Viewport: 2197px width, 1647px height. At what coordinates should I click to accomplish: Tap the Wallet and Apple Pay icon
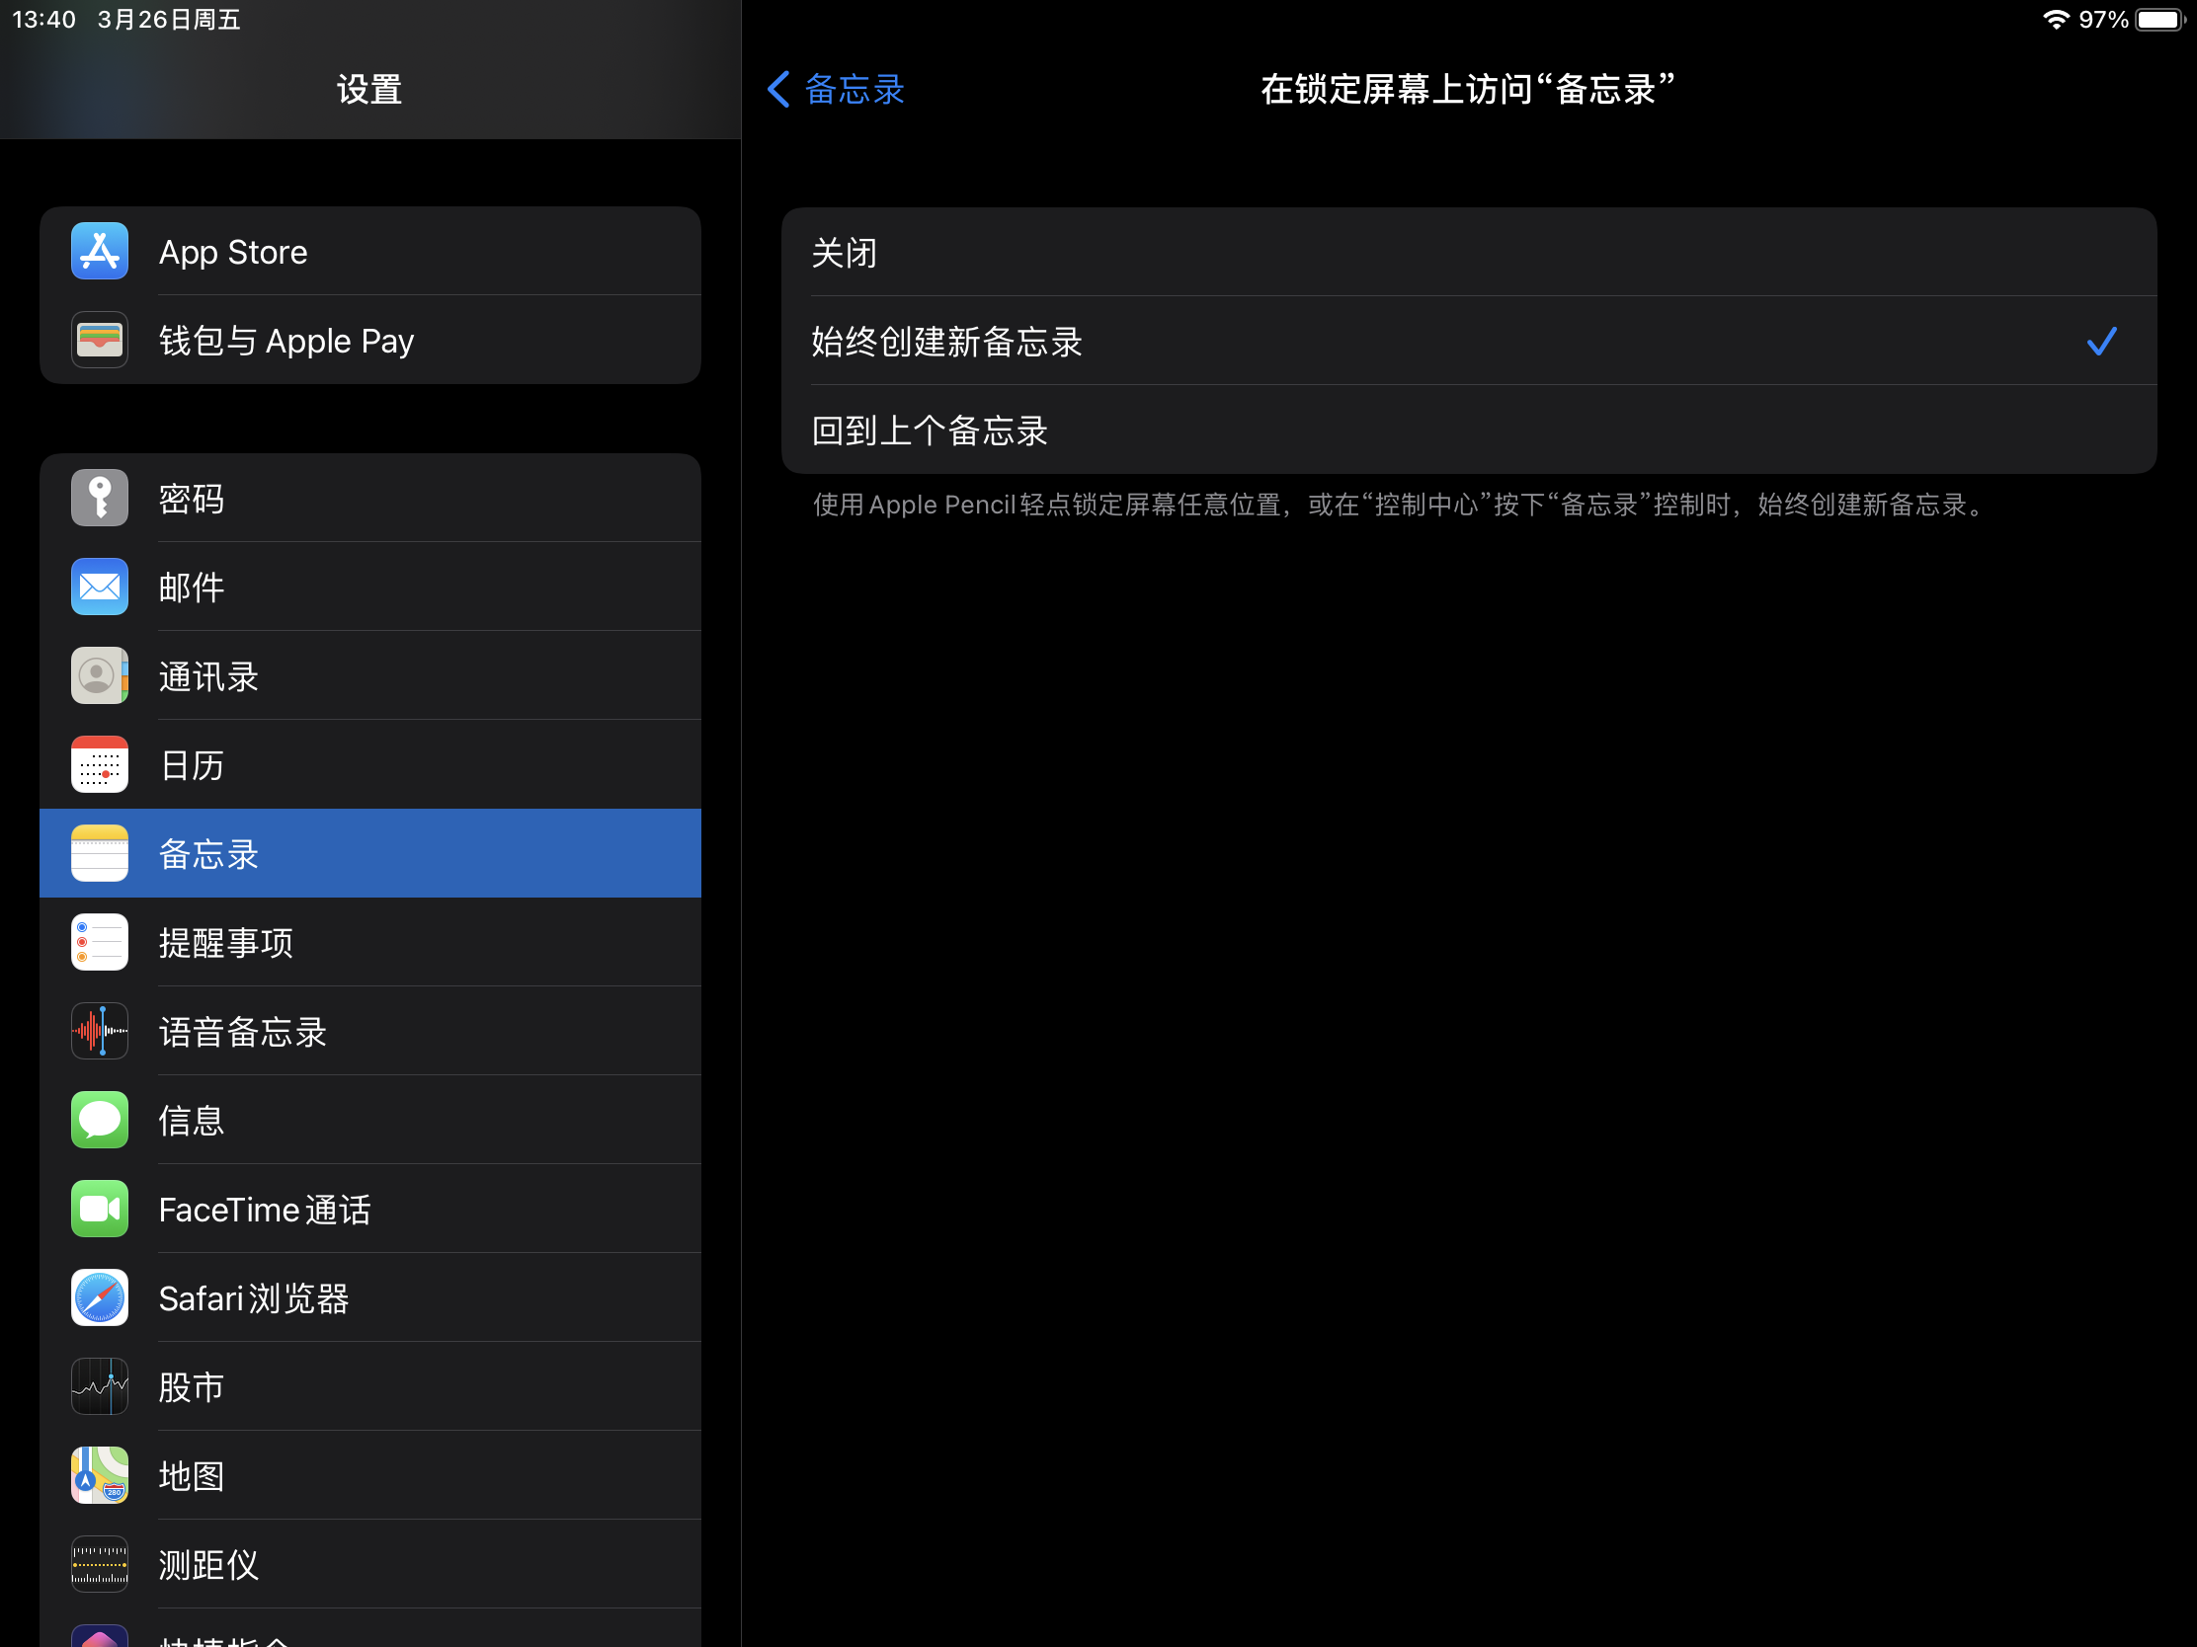pyautogui.click(x=100, y=341)
